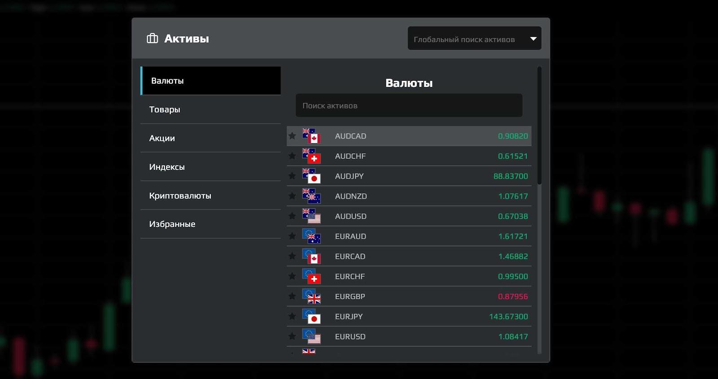Screen dimensions: 718x379
Task: Click the EURAUD flag pair icon
Action: (x=311, y=236)
